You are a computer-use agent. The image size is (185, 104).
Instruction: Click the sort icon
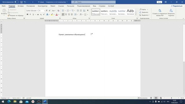point(84,11)
